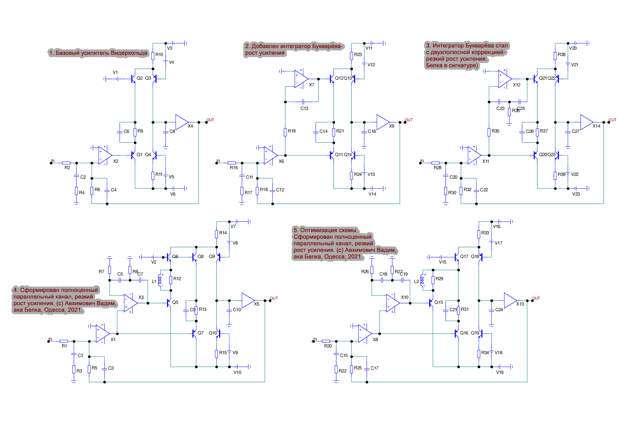Select transistor Q1 symbol

point(133,155)
